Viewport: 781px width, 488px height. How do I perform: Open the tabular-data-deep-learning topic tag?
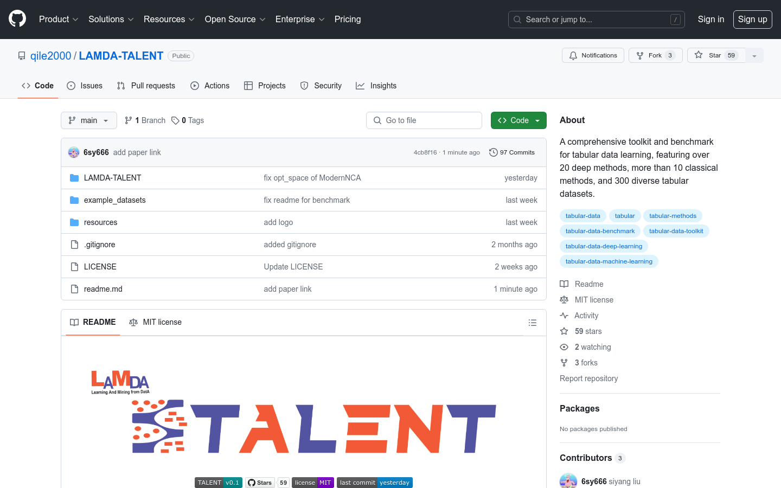pyautogui.click(x=604, y=246)
